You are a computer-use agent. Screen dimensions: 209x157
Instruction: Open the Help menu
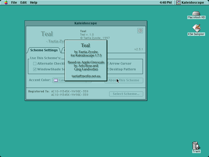tap(34, 3)
